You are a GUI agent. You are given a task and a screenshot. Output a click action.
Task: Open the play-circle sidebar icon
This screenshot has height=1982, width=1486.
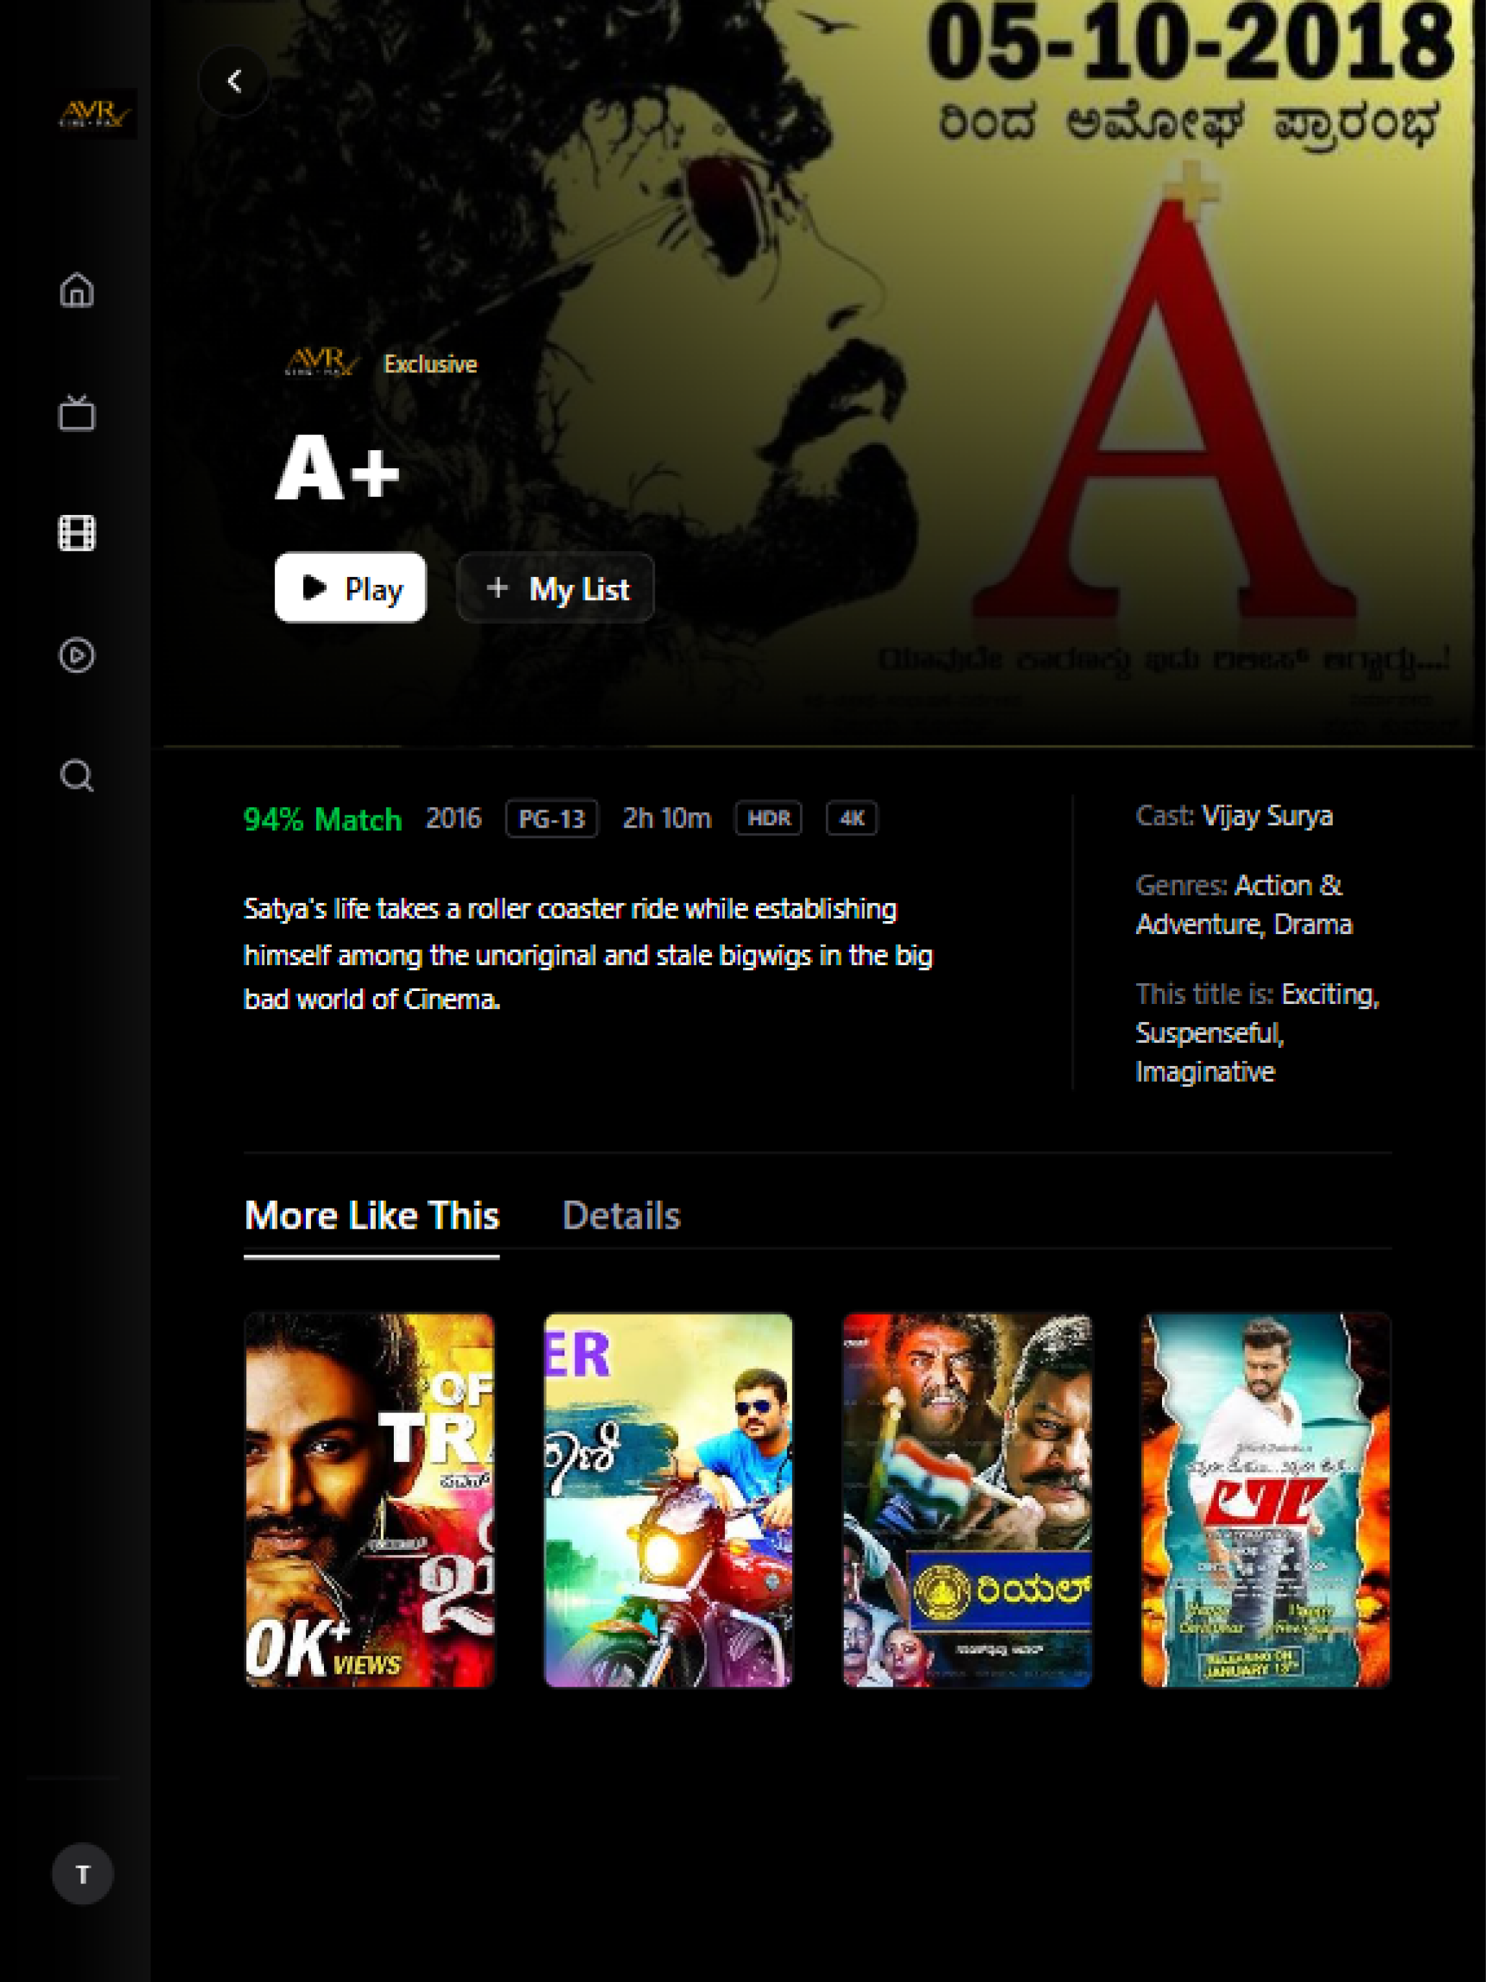pyautogui.click(x=77, y=655)
